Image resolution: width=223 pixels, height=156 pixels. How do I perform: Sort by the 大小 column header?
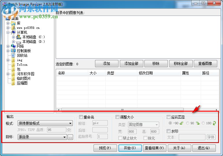[x=97, y=73]
